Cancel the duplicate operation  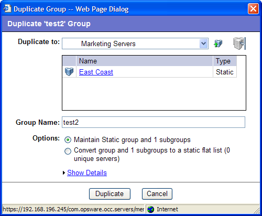click(157, 194)
